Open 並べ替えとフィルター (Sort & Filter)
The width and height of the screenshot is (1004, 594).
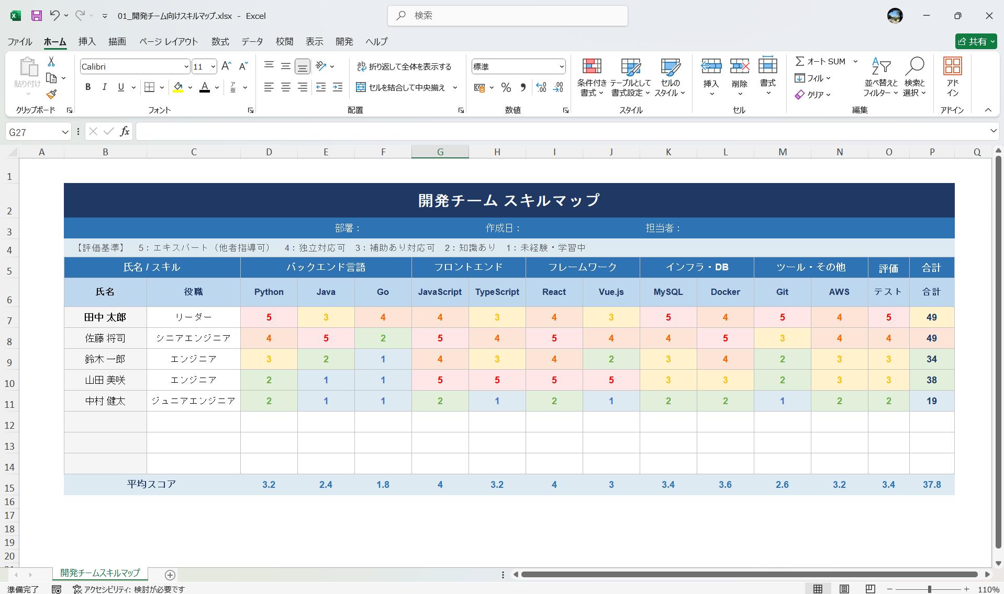(881, 77)
